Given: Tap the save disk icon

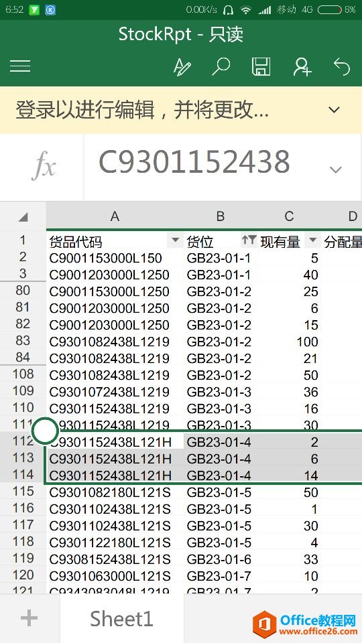Looking at the screenshot, I should 261,66.
